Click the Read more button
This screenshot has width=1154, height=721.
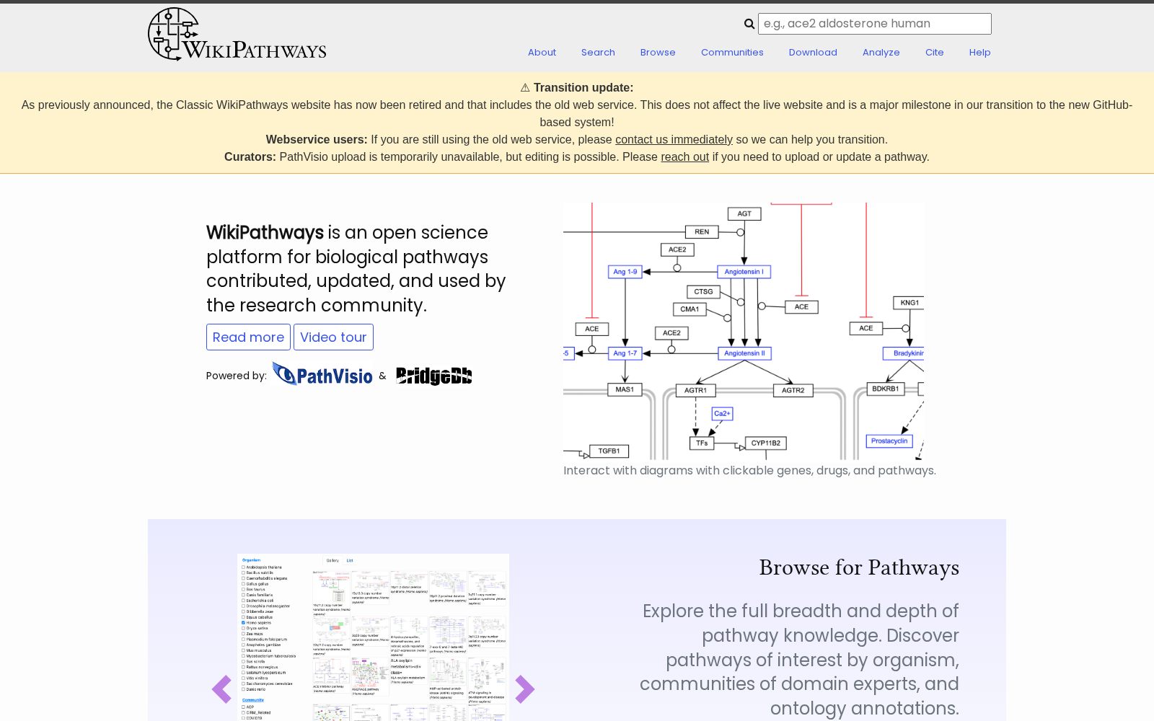(248, 337)
